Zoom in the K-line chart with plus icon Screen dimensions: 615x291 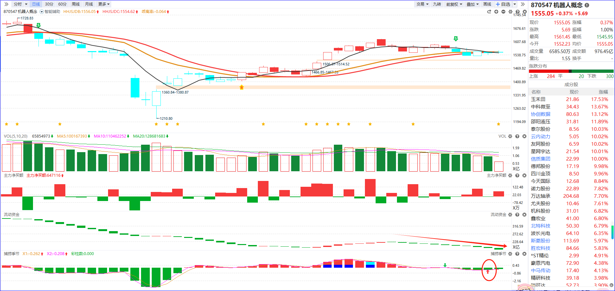point(496,12)
